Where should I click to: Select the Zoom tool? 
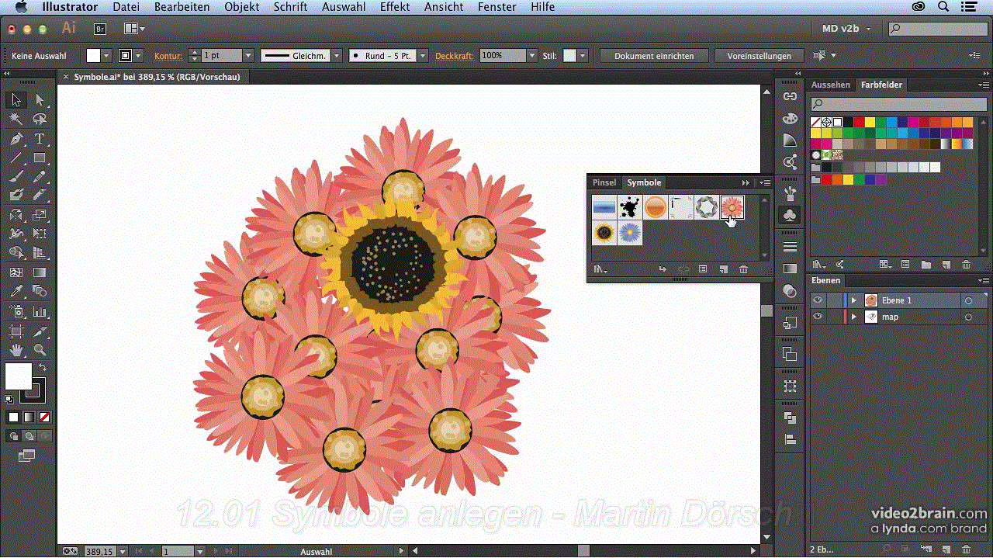[40, 350]
